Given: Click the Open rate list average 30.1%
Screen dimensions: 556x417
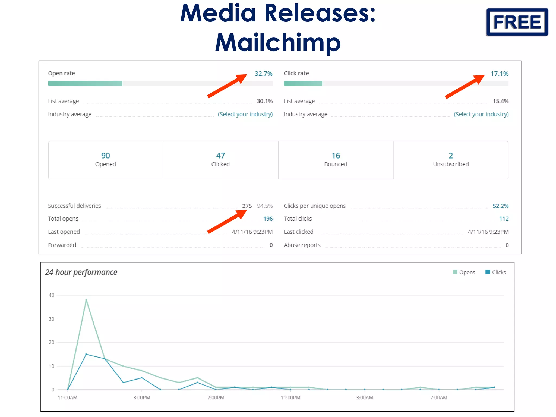Looking at the screenshot, I should [x=265, y=101].
